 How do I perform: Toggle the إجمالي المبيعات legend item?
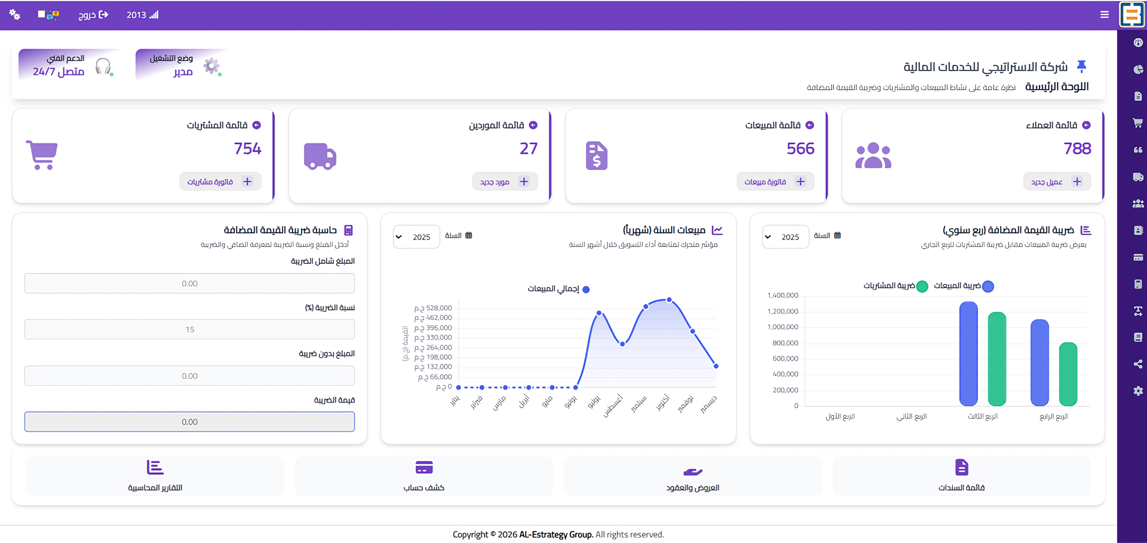(559, 289)
